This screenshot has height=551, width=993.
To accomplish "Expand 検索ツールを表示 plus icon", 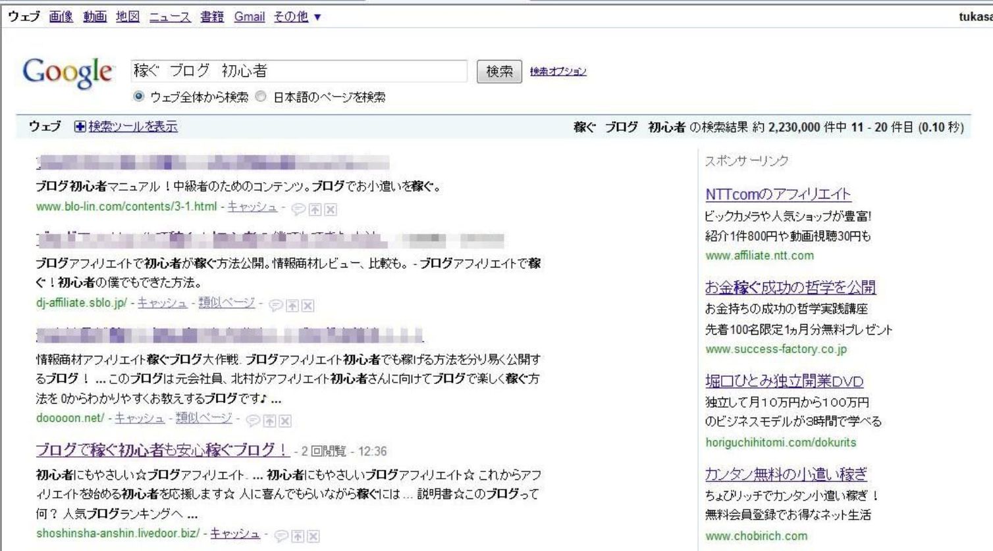I will pos(80,127).
